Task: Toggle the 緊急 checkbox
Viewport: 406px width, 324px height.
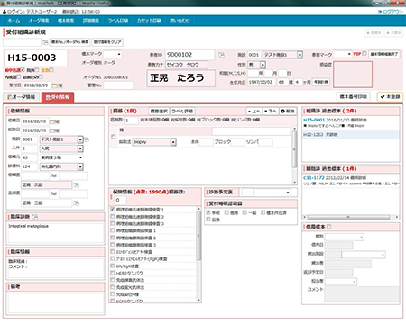Action: [x=208, y=220]
